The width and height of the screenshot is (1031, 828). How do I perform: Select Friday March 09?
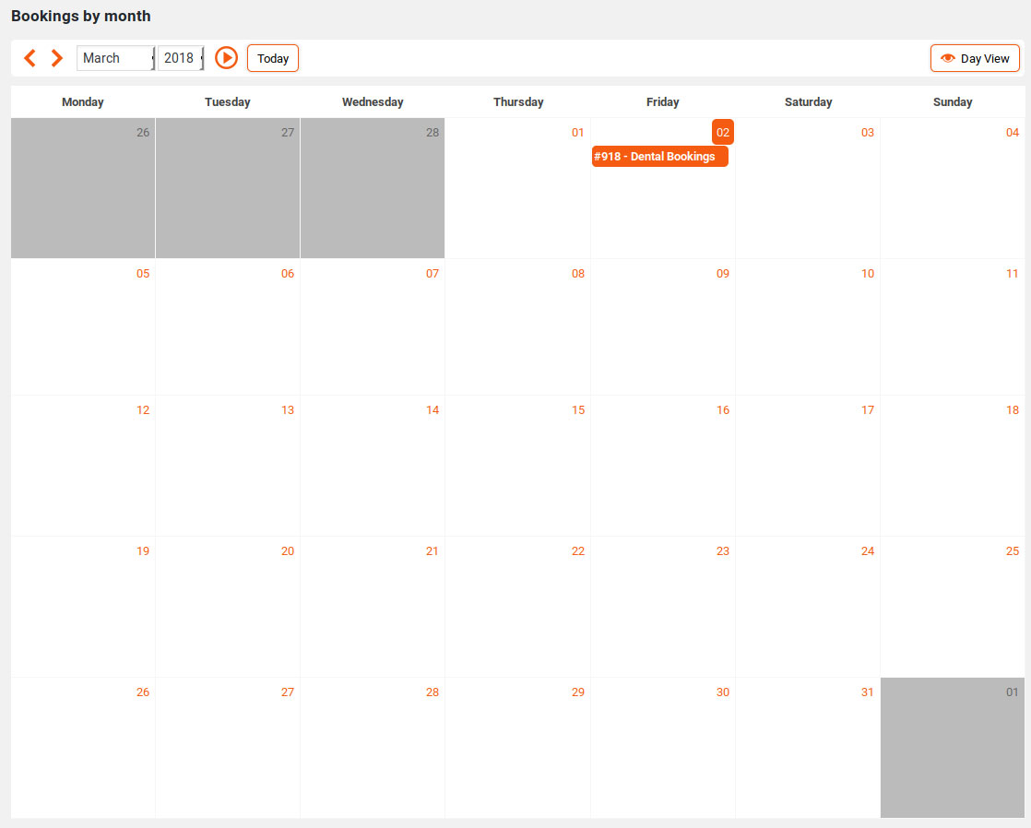point(663,326)
